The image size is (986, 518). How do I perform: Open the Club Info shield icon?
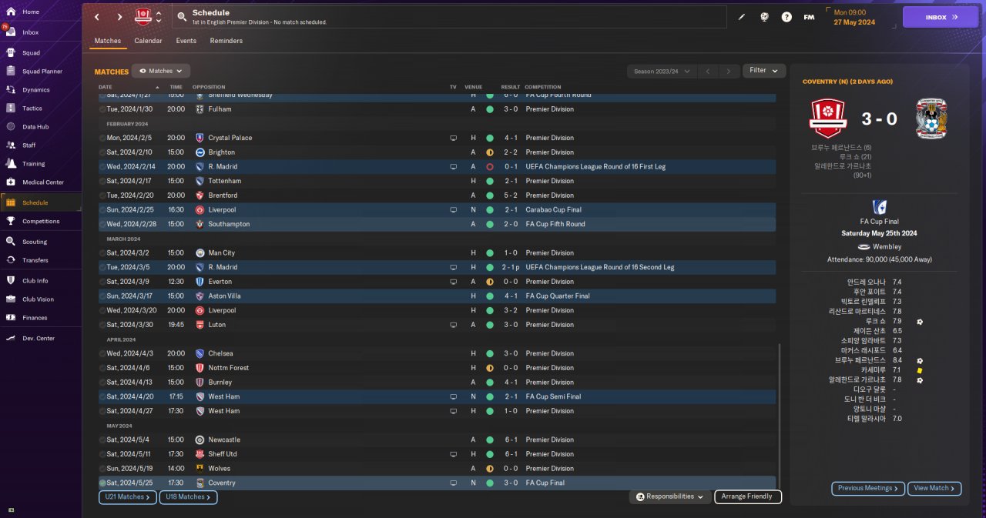tap(11, 281)
